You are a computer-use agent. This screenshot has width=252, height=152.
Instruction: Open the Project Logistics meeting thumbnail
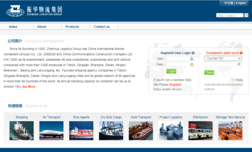171,131
